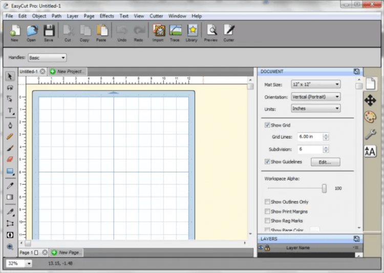The image size is (384, 273).
Task: Open the zoom percentage dropdown
Action: [x=29, y=263]
